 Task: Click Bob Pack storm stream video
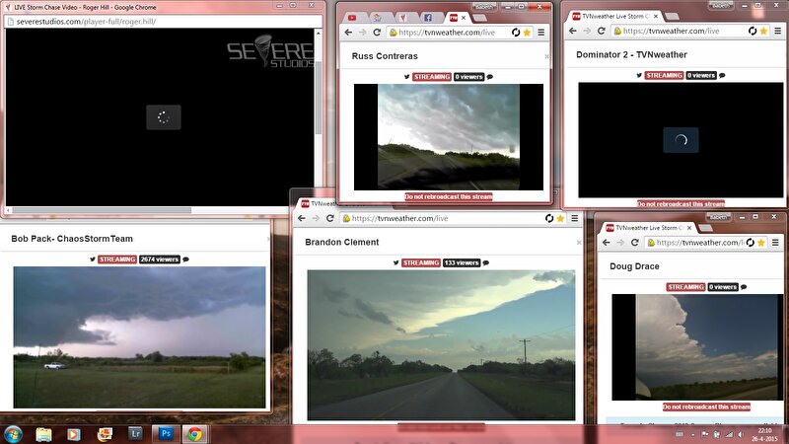point(139,337)
